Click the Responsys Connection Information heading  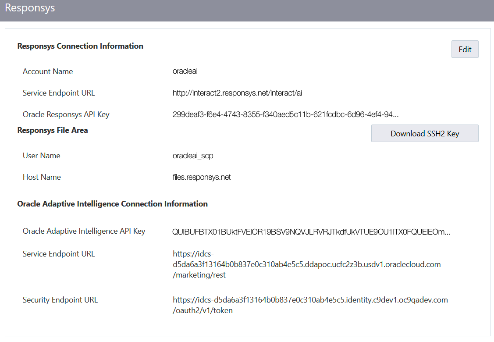80,46
